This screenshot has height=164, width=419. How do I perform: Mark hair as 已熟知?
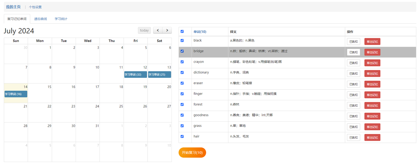click(354, 138)
